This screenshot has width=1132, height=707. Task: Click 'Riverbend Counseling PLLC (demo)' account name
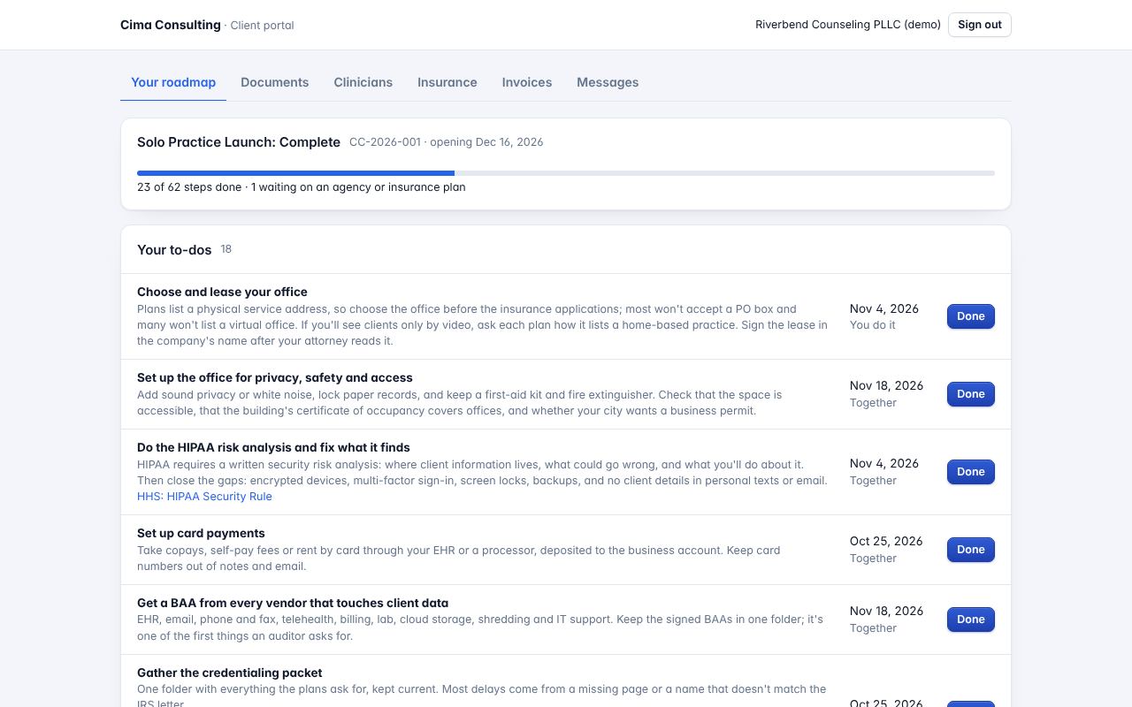848,25
